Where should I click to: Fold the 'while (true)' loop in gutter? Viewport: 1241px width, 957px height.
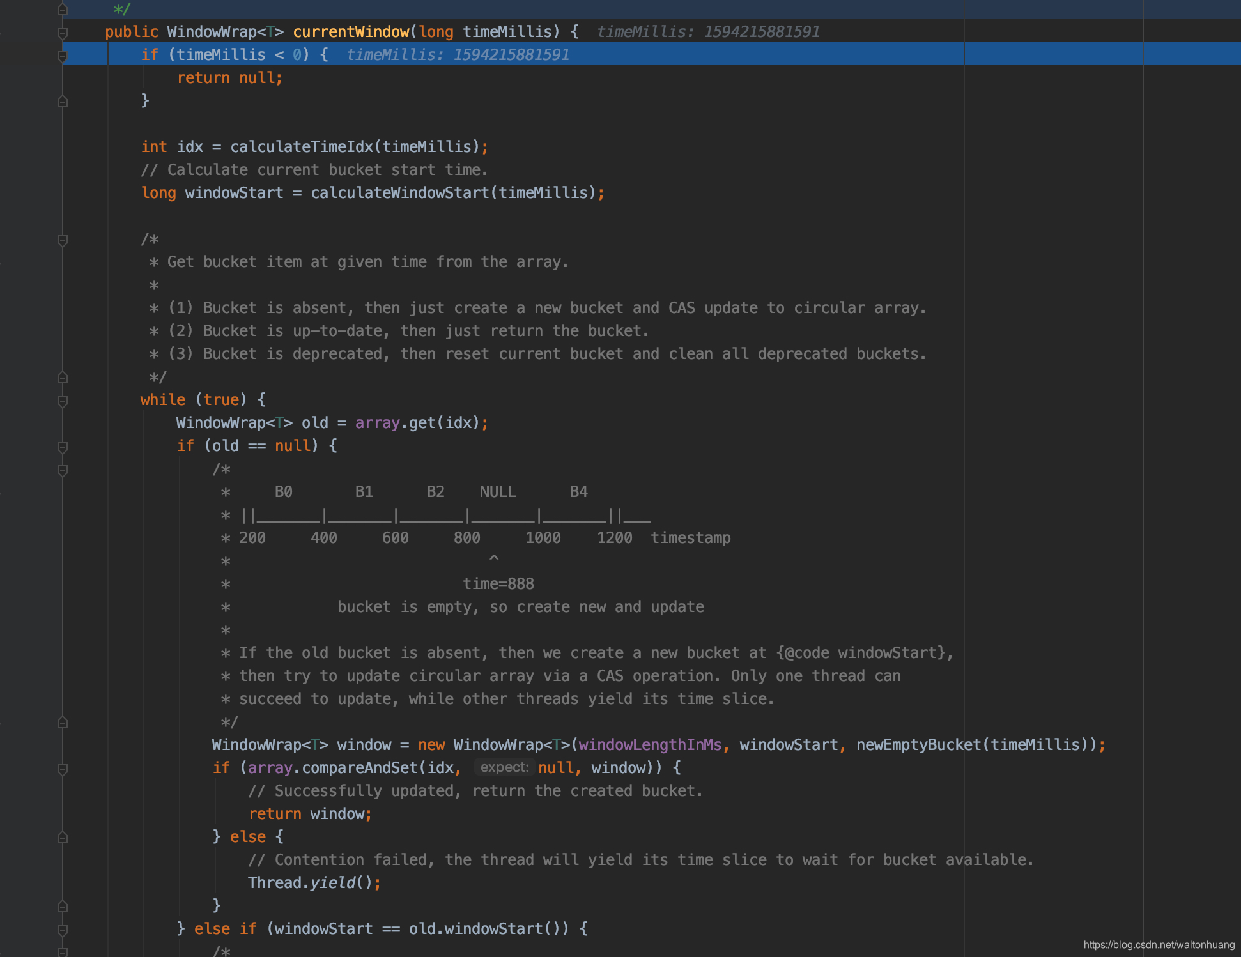point(63,401)
